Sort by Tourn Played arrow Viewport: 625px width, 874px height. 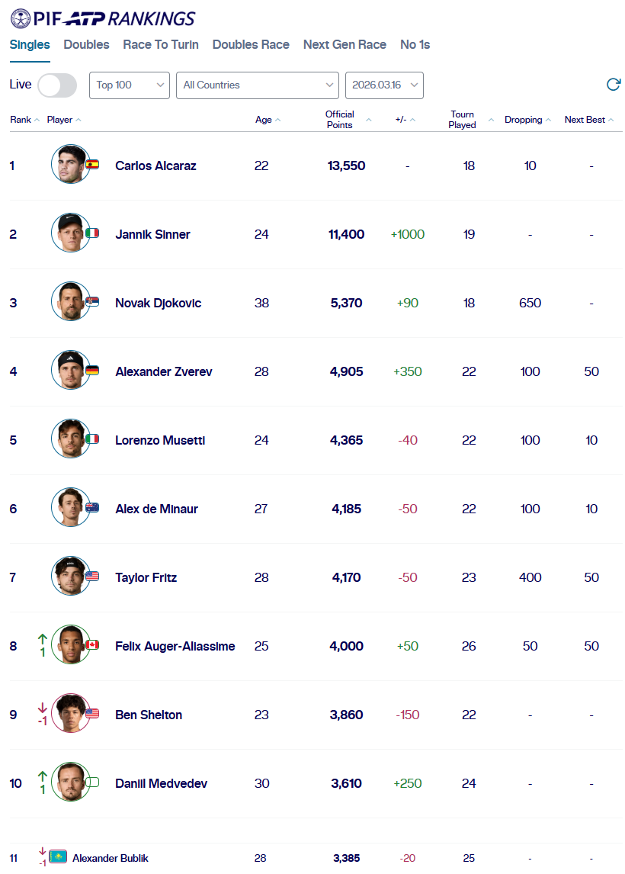pyautogui.click(x=491, y=120)
